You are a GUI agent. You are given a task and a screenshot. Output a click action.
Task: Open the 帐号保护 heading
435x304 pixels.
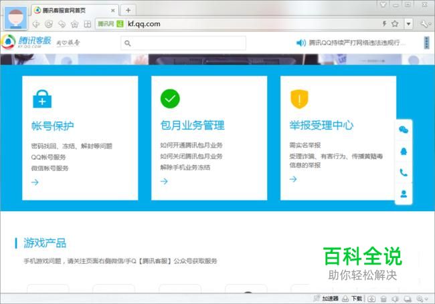point(53,126)
